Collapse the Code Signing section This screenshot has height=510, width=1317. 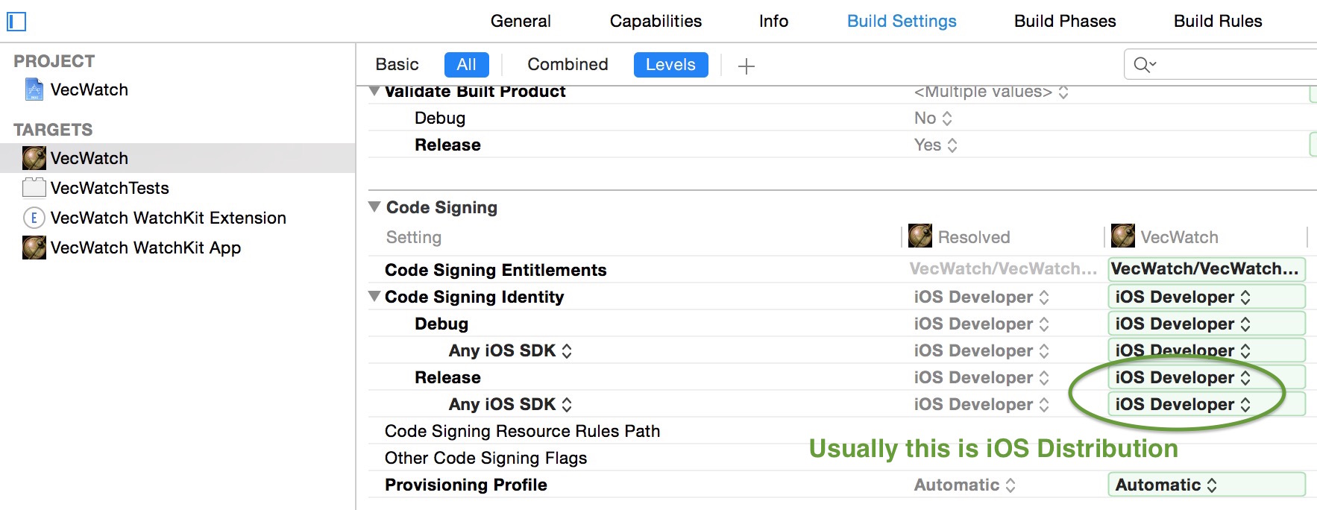click(374, 207)
